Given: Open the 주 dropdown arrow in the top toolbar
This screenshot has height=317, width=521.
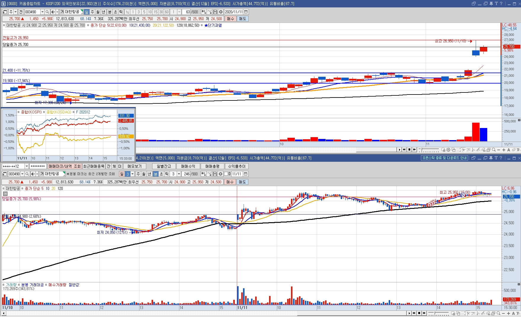Looking at the screenshot, I should click(15, 12).
